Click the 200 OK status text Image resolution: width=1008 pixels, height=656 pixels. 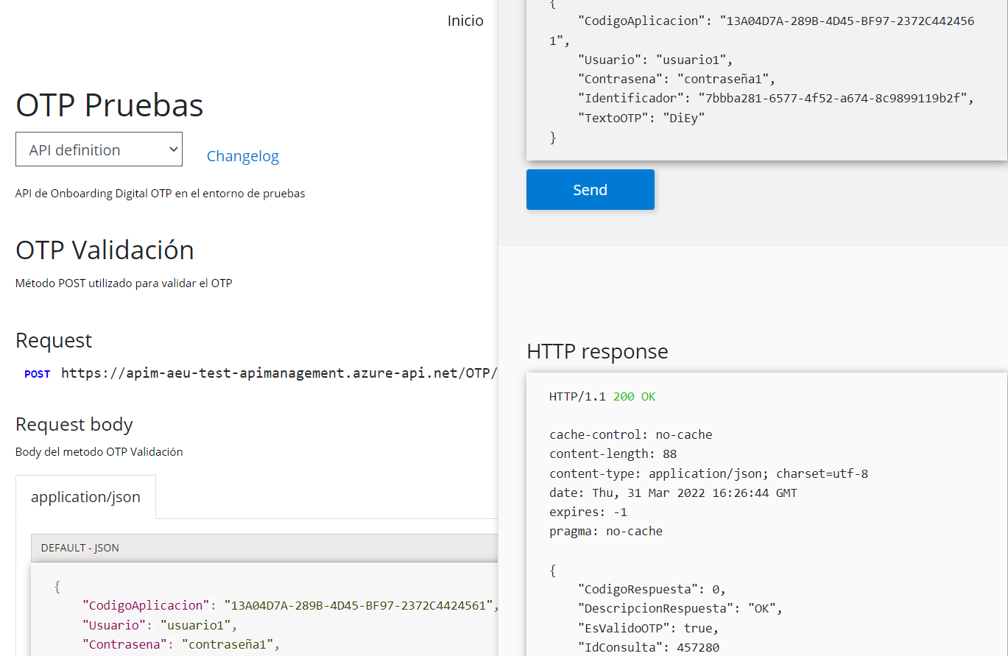tap(634, 397)
